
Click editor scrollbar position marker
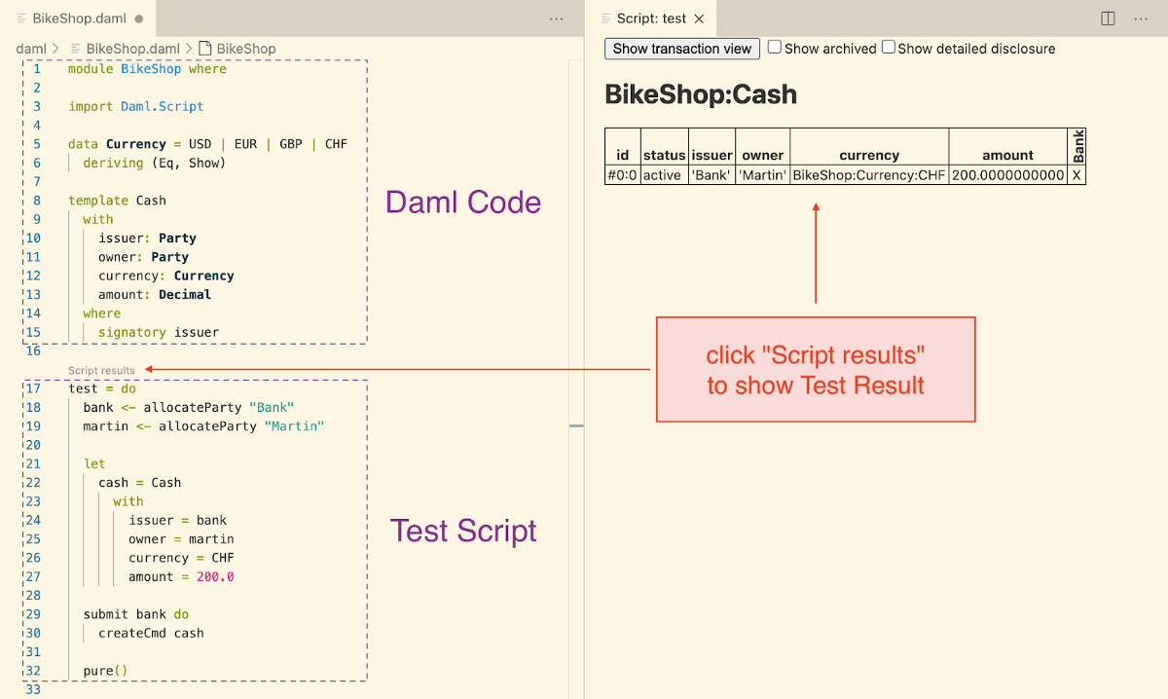[576, 425]
